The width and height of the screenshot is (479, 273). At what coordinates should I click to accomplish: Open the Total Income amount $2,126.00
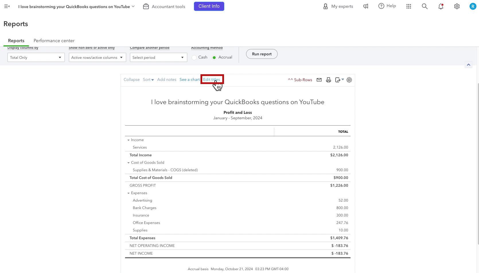point(339,155)
